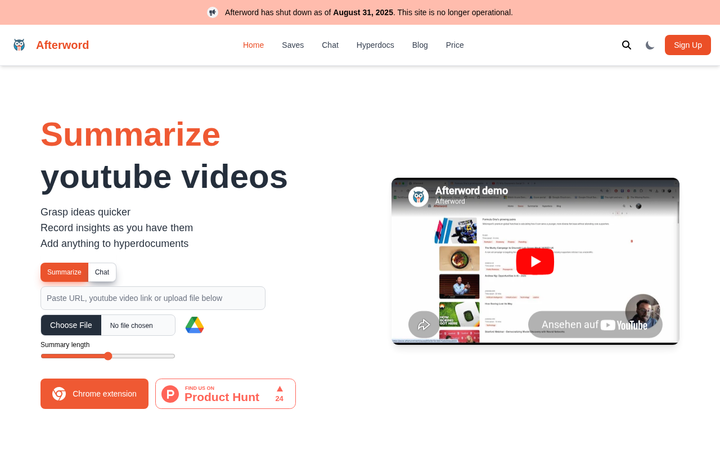720x450 pixels.
Task: Click the Afterword brand name link
Action: coord(62,45)
